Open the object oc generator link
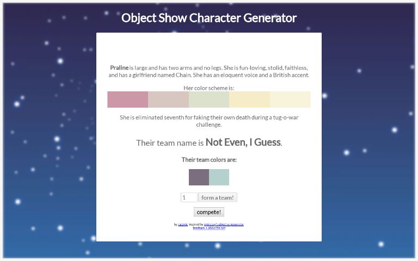 [224, 224]
